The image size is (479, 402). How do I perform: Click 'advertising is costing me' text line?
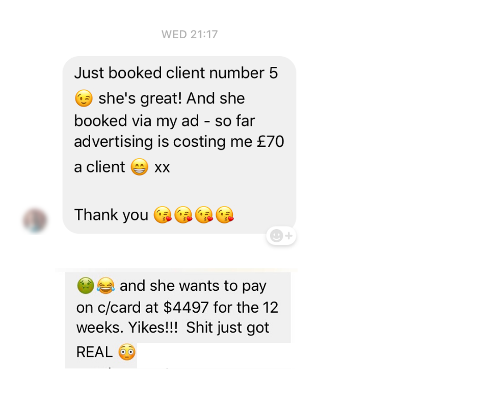coord(164,142)
